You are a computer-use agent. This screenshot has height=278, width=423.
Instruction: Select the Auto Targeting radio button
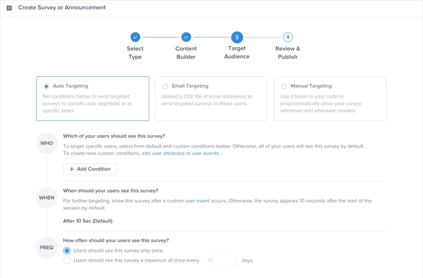tap(46, 86)
